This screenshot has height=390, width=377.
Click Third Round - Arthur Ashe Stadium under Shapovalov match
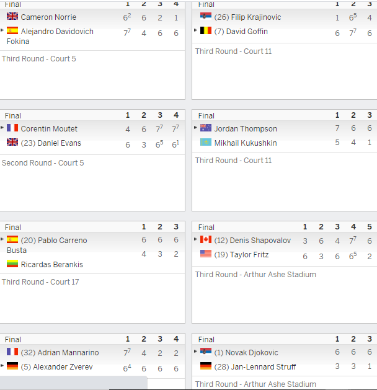click(x=255, y=274)
